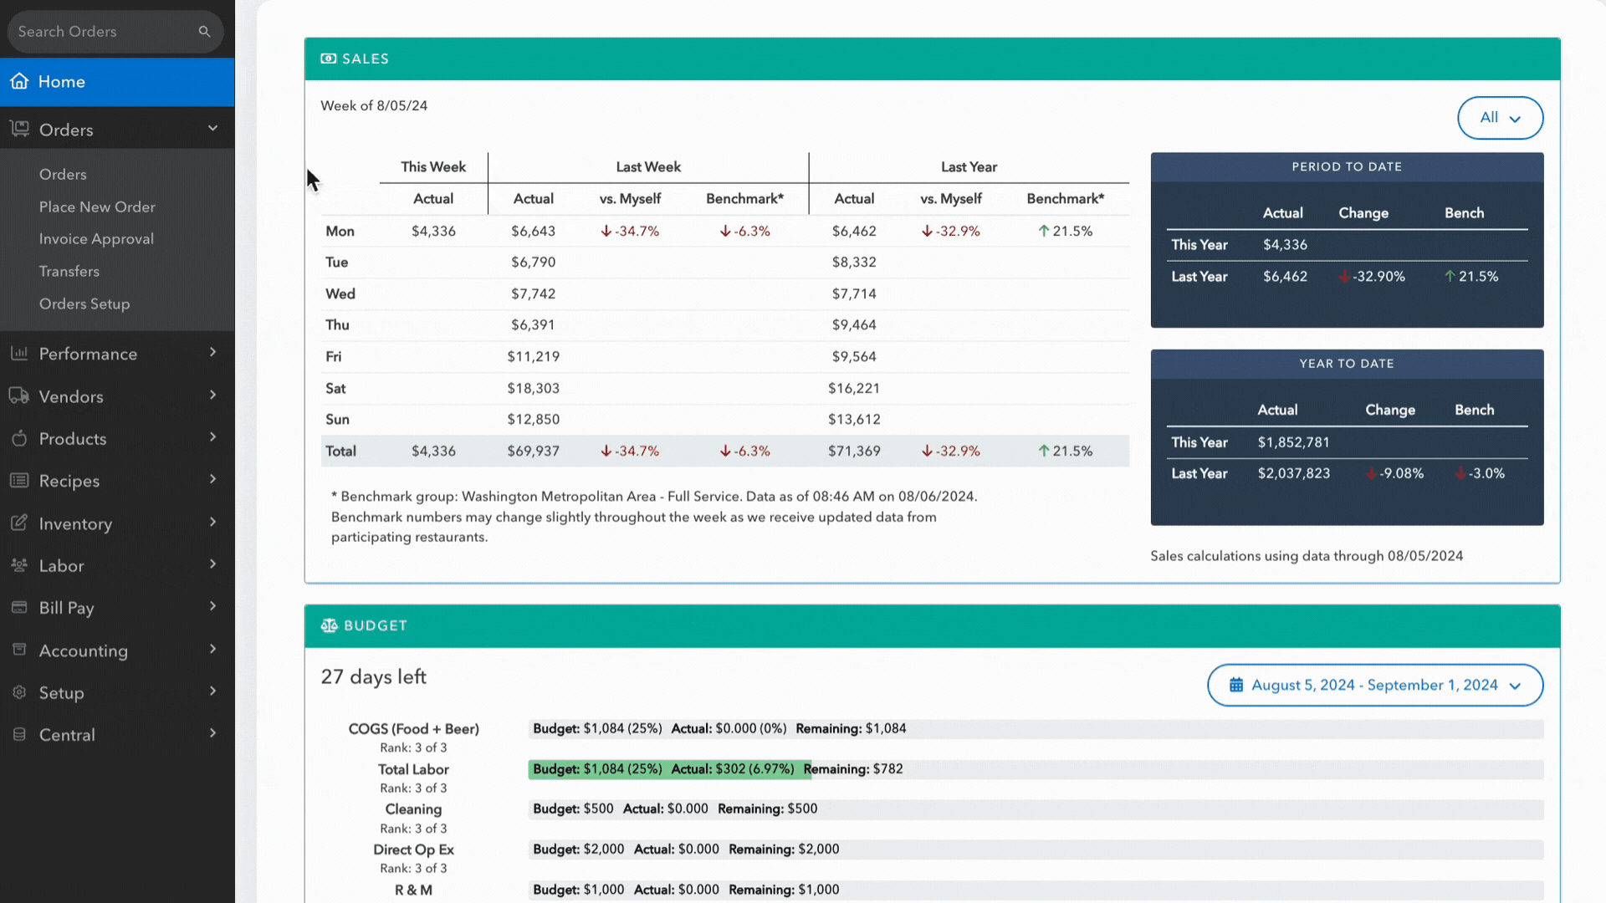Screen dimensions: 1606x903
Task: Click Monday This Week actual $4,336
Action: coord(433,231)
